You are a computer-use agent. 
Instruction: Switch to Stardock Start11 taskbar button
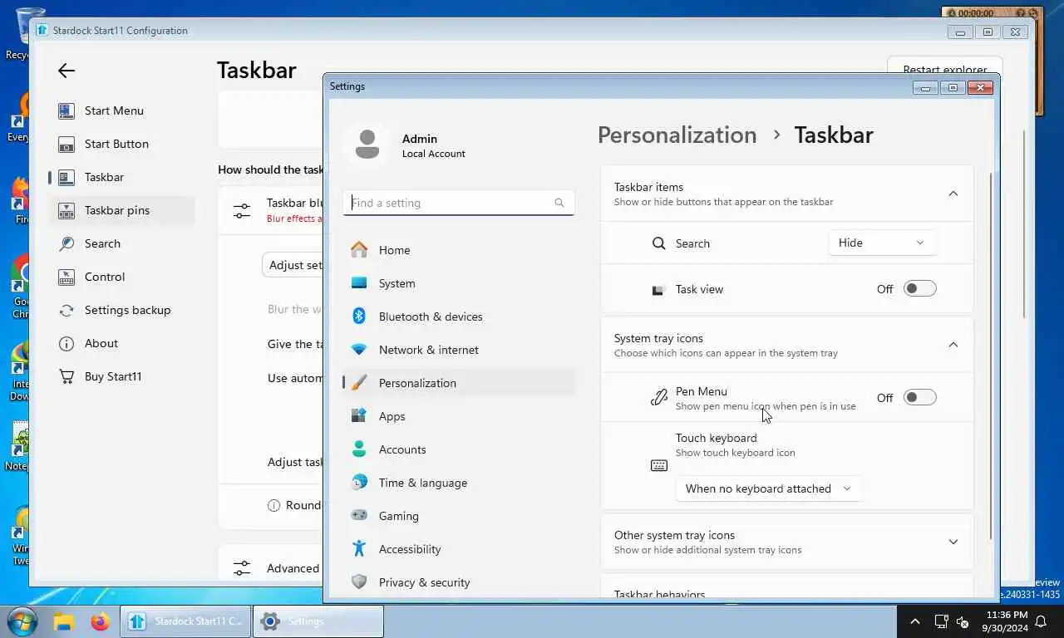pos(185,621)
